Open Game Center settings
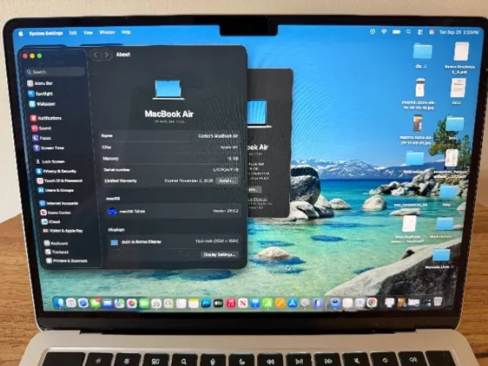Image resolution: width=488 pixels, height=366 pixels. (x=56, y=212)
